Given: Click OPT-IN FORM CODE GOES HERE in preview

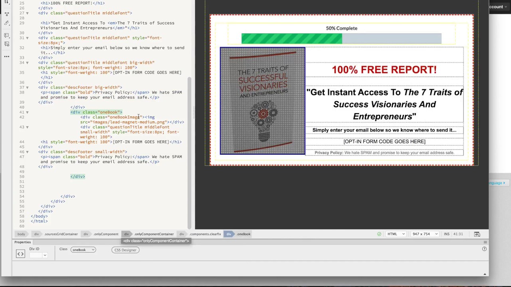Looking at the screenshot, I should pos(384,142).
